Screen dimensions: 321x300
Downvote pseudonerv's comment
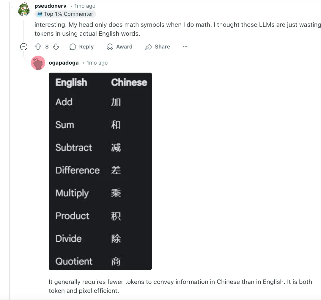pos(56,47)
